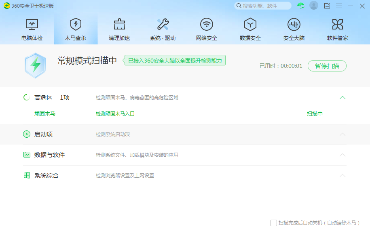Open the hamburger main menu
370x233 pixels.
[x=339, y=6]
